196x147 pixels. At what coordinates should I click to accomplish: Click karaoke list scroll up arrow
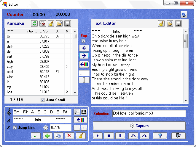75,31
